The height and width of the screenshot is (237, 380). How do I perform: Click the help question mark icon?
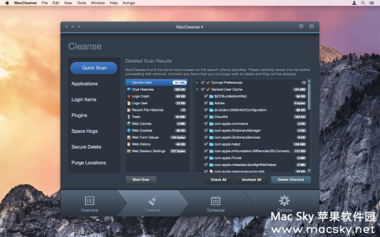[301, 27]
